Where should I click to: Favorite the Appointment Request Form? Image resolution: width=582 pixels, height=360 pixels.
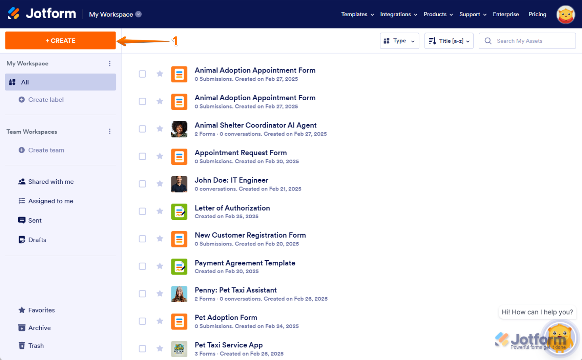[160, 156]
